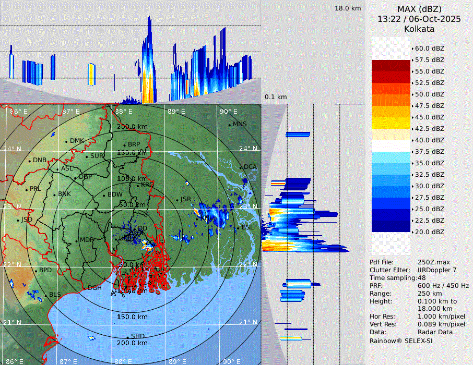Select the MDP station dot

click(x=77, y=240)
